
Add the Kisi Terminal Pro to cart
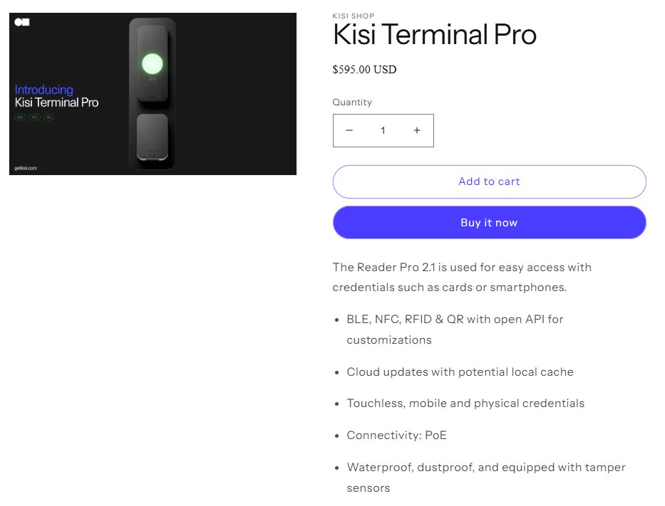[489, 181]
